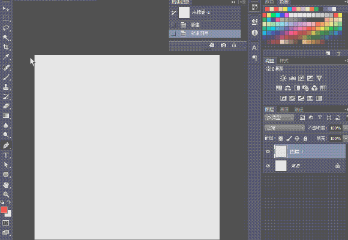Screen dimensions: 348x240
Task: Add Levels adjustment histogram icon
Action: click(292, 78)
